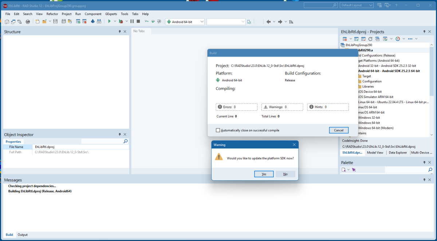Select the Build tab in Messages panel
437x241 pixels.
click(x=9, y=235)
